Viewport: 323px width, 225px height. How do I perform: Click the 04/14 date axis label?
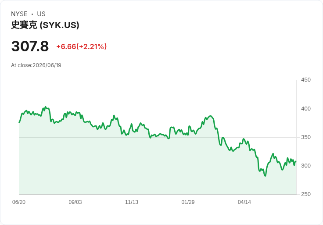click(x=244, y=202)
